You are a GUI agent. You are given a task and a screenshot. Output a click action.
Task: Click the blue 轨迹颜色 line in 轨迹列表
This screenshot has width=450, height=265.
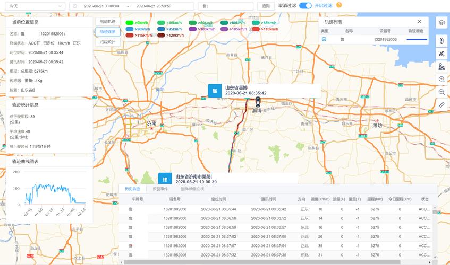(417, 40)
